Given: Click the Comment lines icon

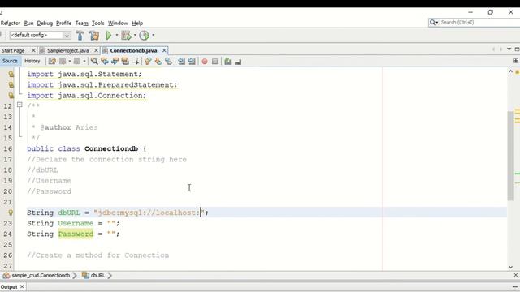Looking at the screenshot, I should [x=227, y=62].
